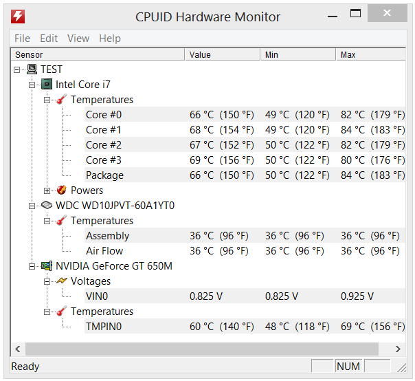The width and height of the screenshot is (415, 381).
Task: Click the Sensor column header
Action: 98,54
